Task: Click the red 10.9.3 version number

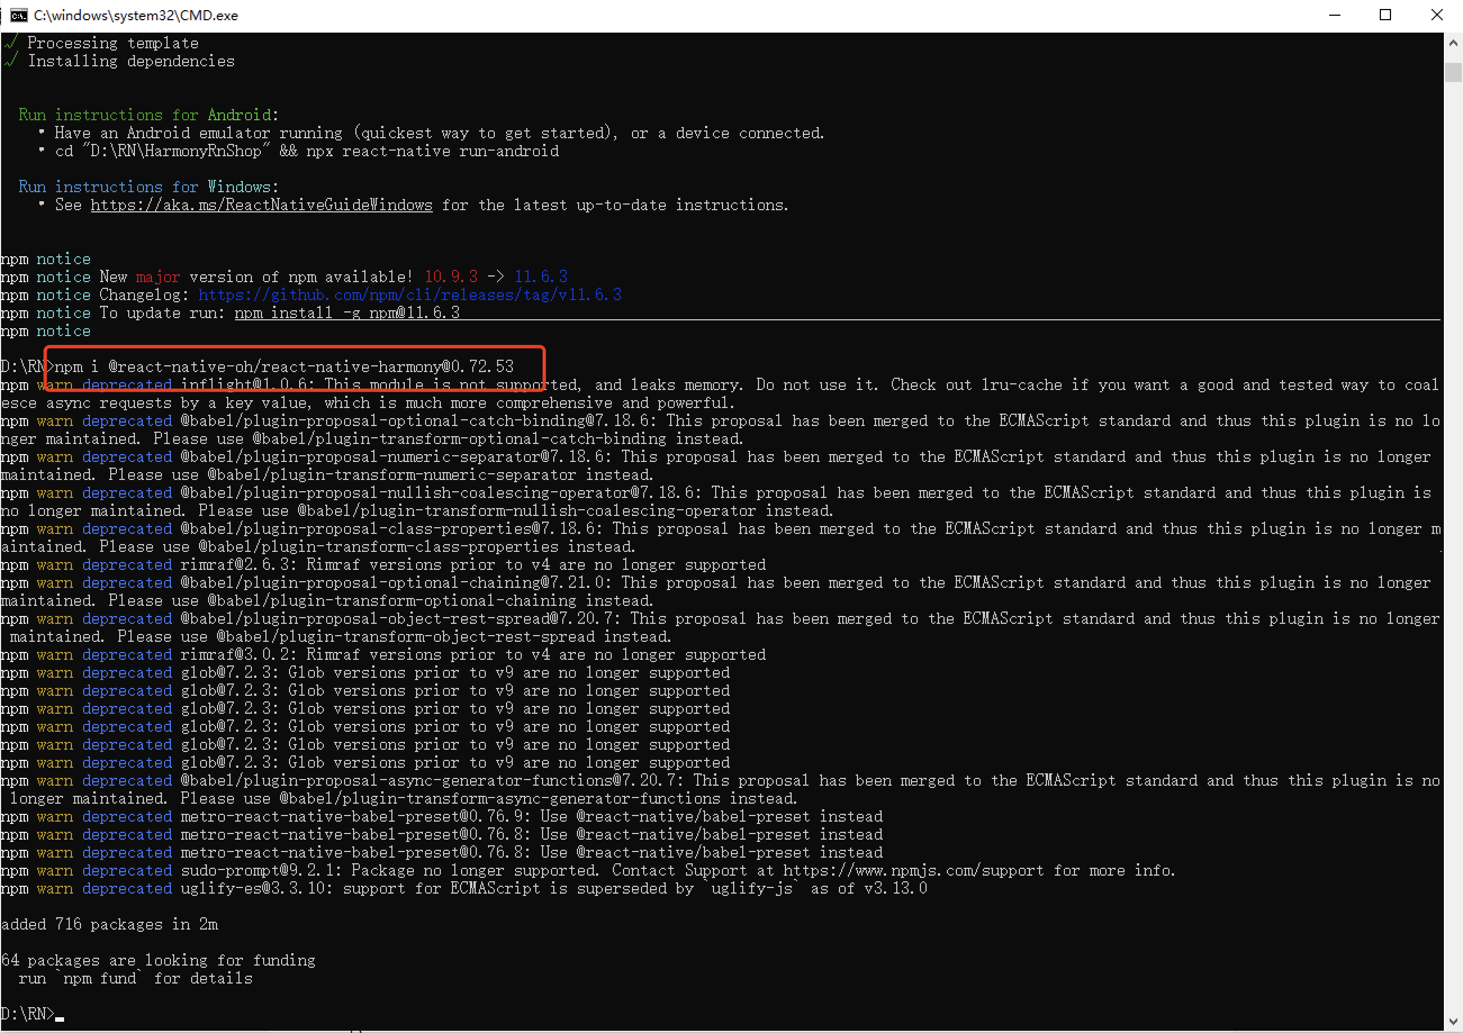Action: tap(450, 277)
